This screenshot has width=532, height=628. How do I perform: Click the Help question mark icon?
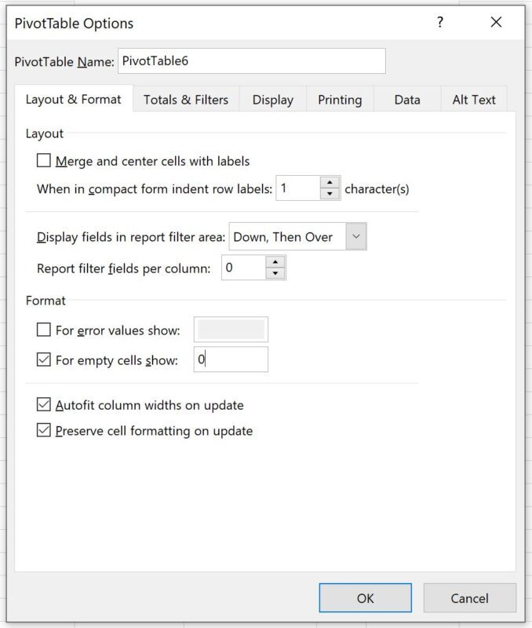[440, 23]
